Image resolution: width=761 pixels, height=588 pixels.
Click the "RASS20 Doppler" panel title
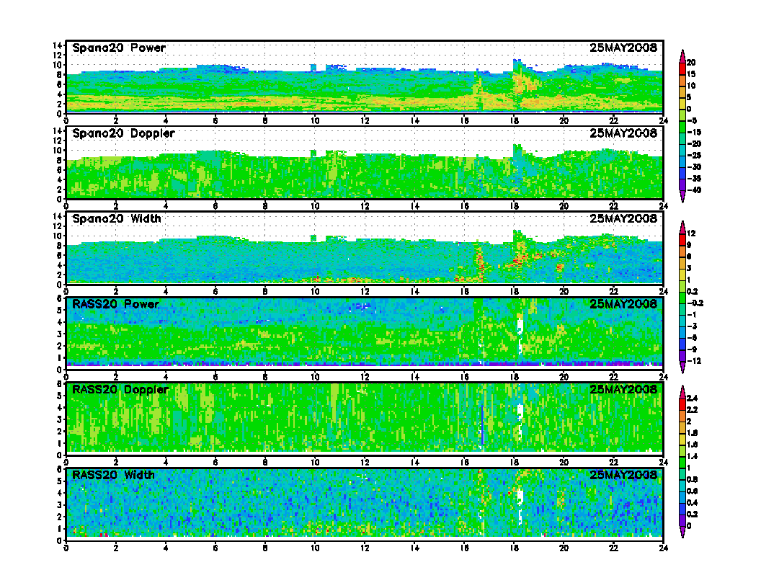click(120, 389)
